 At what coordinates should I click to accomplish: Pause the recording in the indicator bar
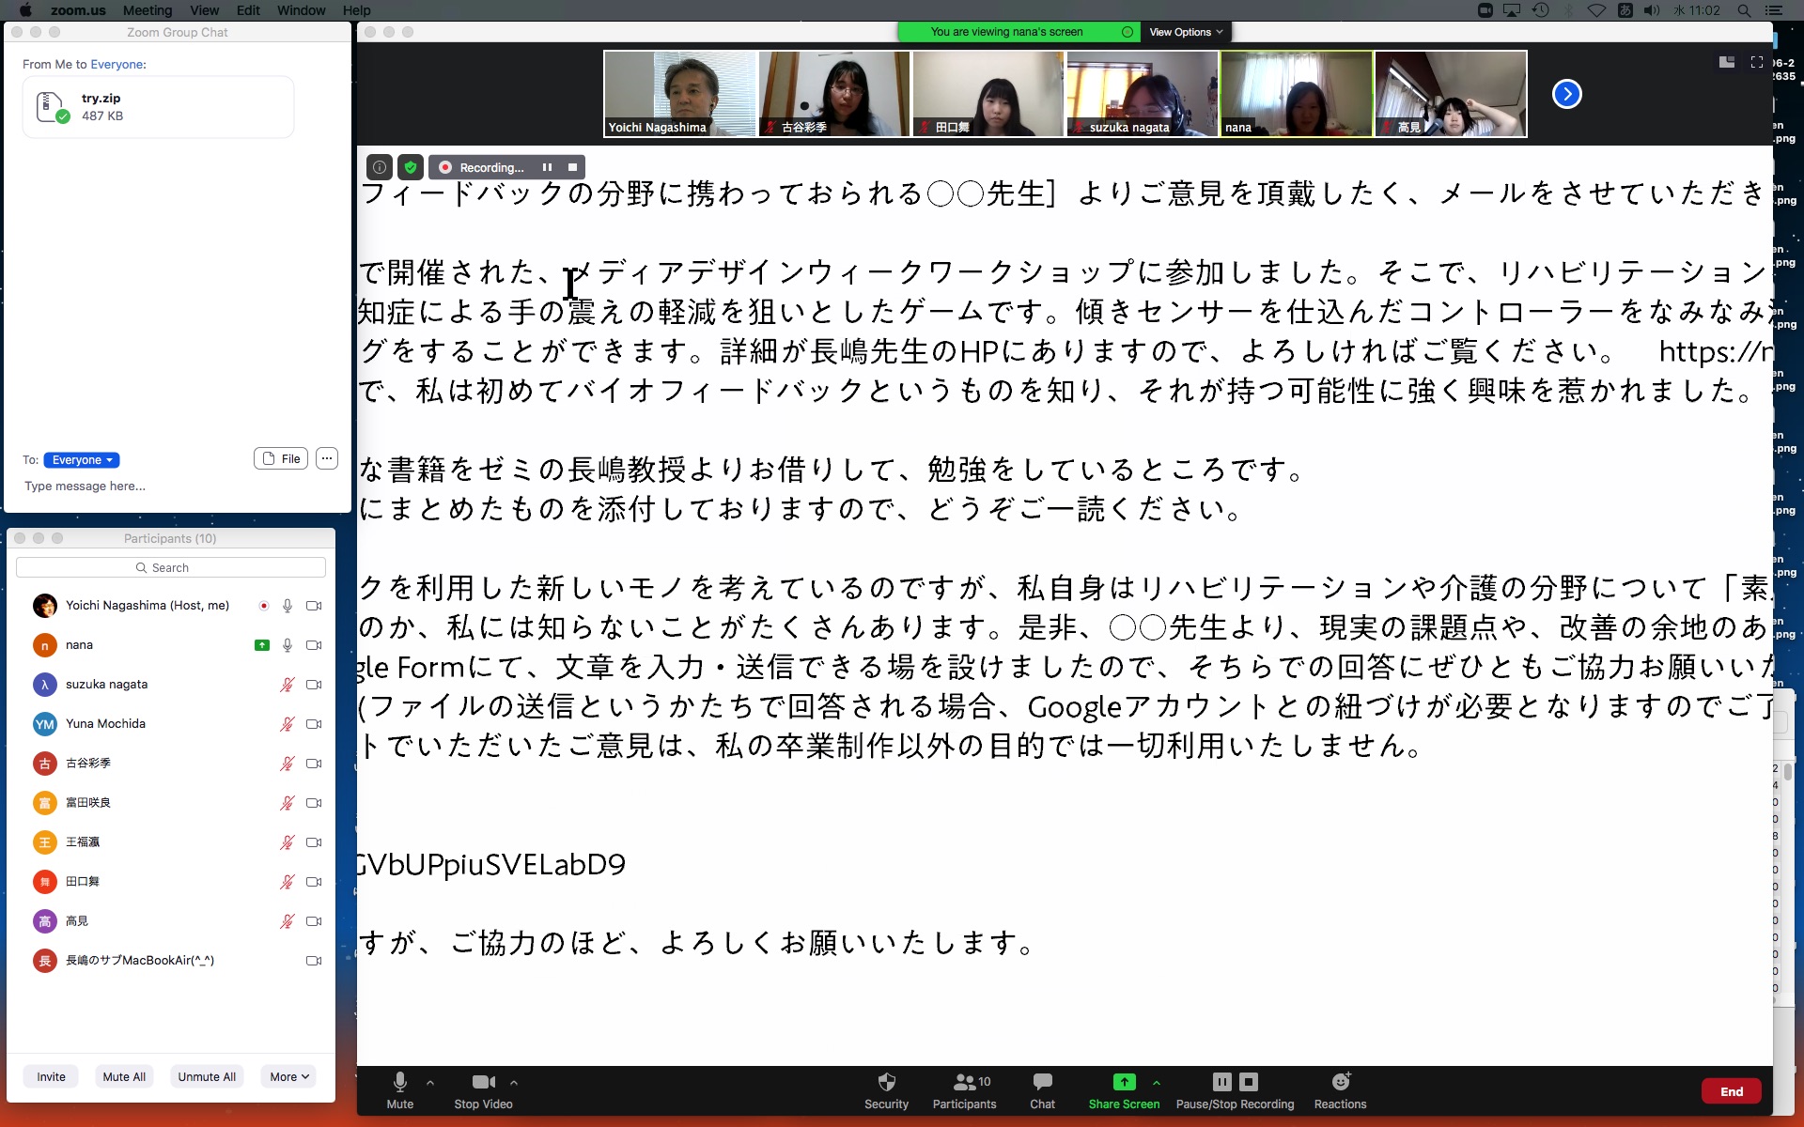click(x=547, y=167)
